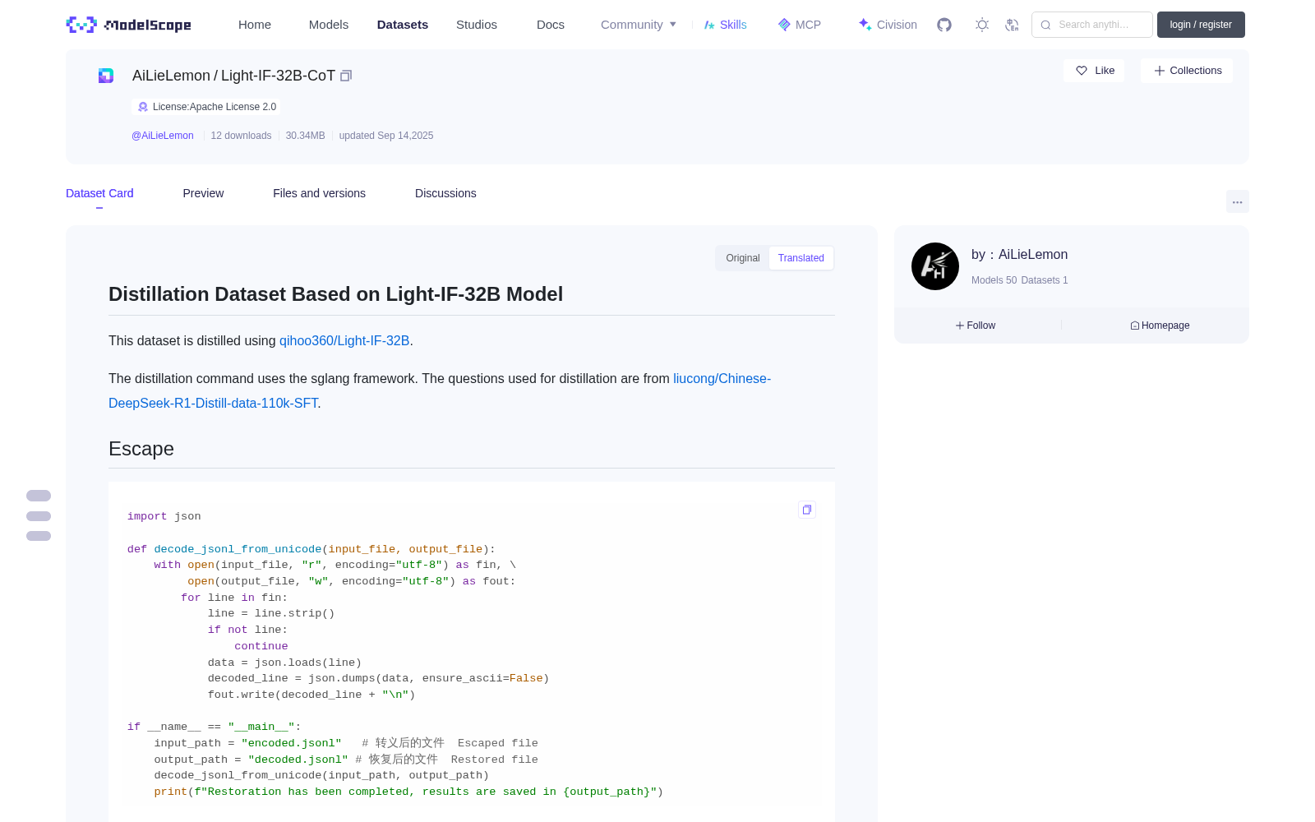Viewport: 1315px width, 822px height.
Task: Add dataset to Collections
Action: 1187,71
